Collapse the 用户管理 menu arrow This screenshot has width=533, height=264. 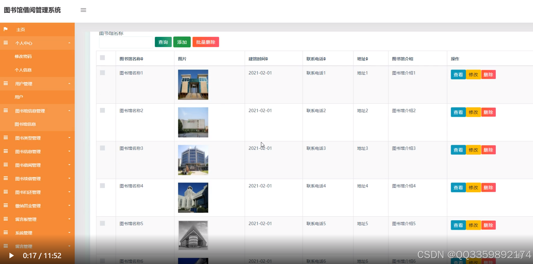point(69,84)
